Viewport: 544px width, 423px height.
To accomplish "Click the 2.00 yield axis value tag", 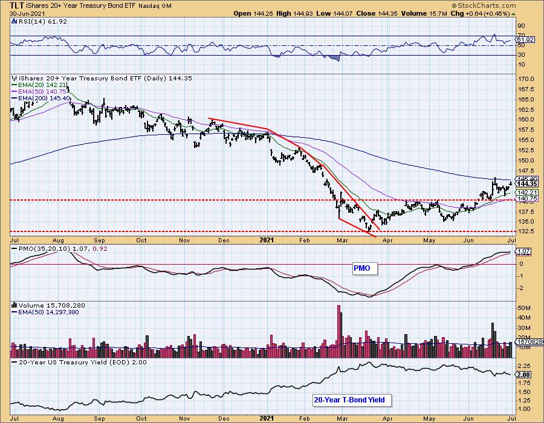I will tap(524, 375).
